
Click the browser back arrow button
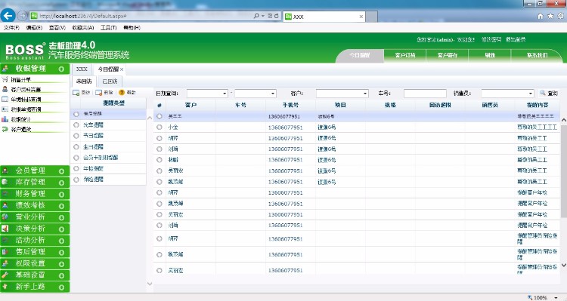tap(8, 16)
